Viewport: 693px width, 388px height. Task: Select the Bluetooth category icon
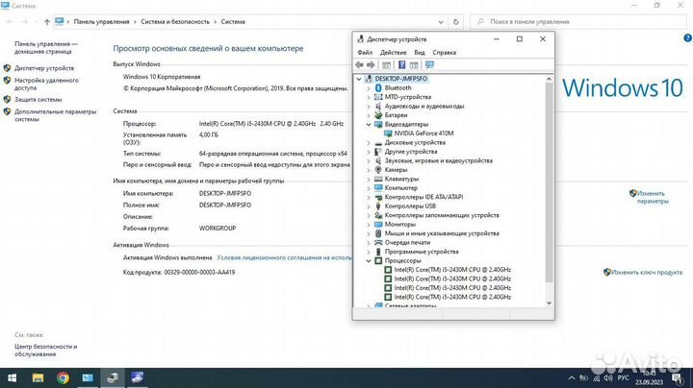[378, 87]
